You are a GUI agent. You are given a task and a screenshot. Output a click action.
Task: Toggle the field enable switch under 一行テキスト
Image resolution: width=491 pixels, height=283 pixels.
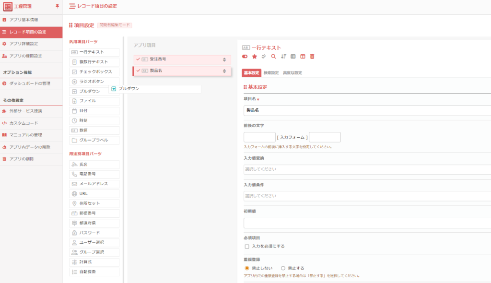click(245, 57)
